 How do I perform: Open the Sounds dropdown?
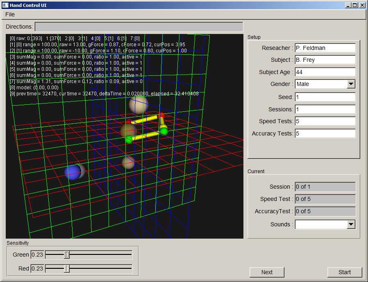point(351,224)
